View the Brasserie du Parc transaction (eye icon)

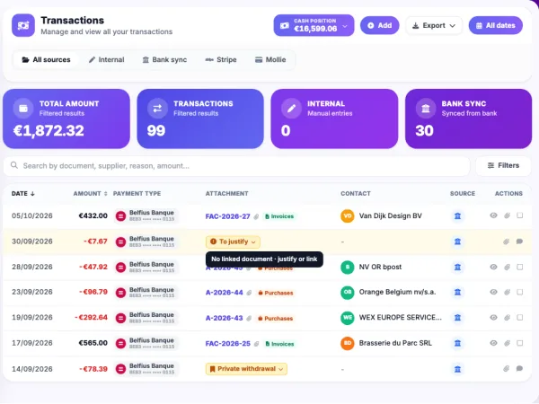pos(493,343)
